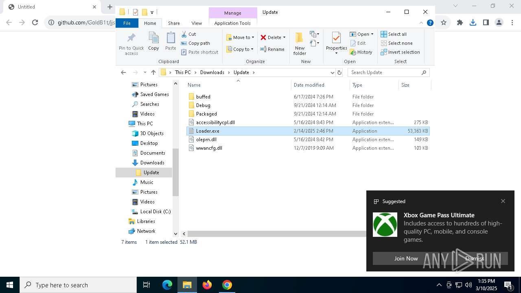Open recent locations dropdown arrow
521x293 pixels.
coord(145,72)
